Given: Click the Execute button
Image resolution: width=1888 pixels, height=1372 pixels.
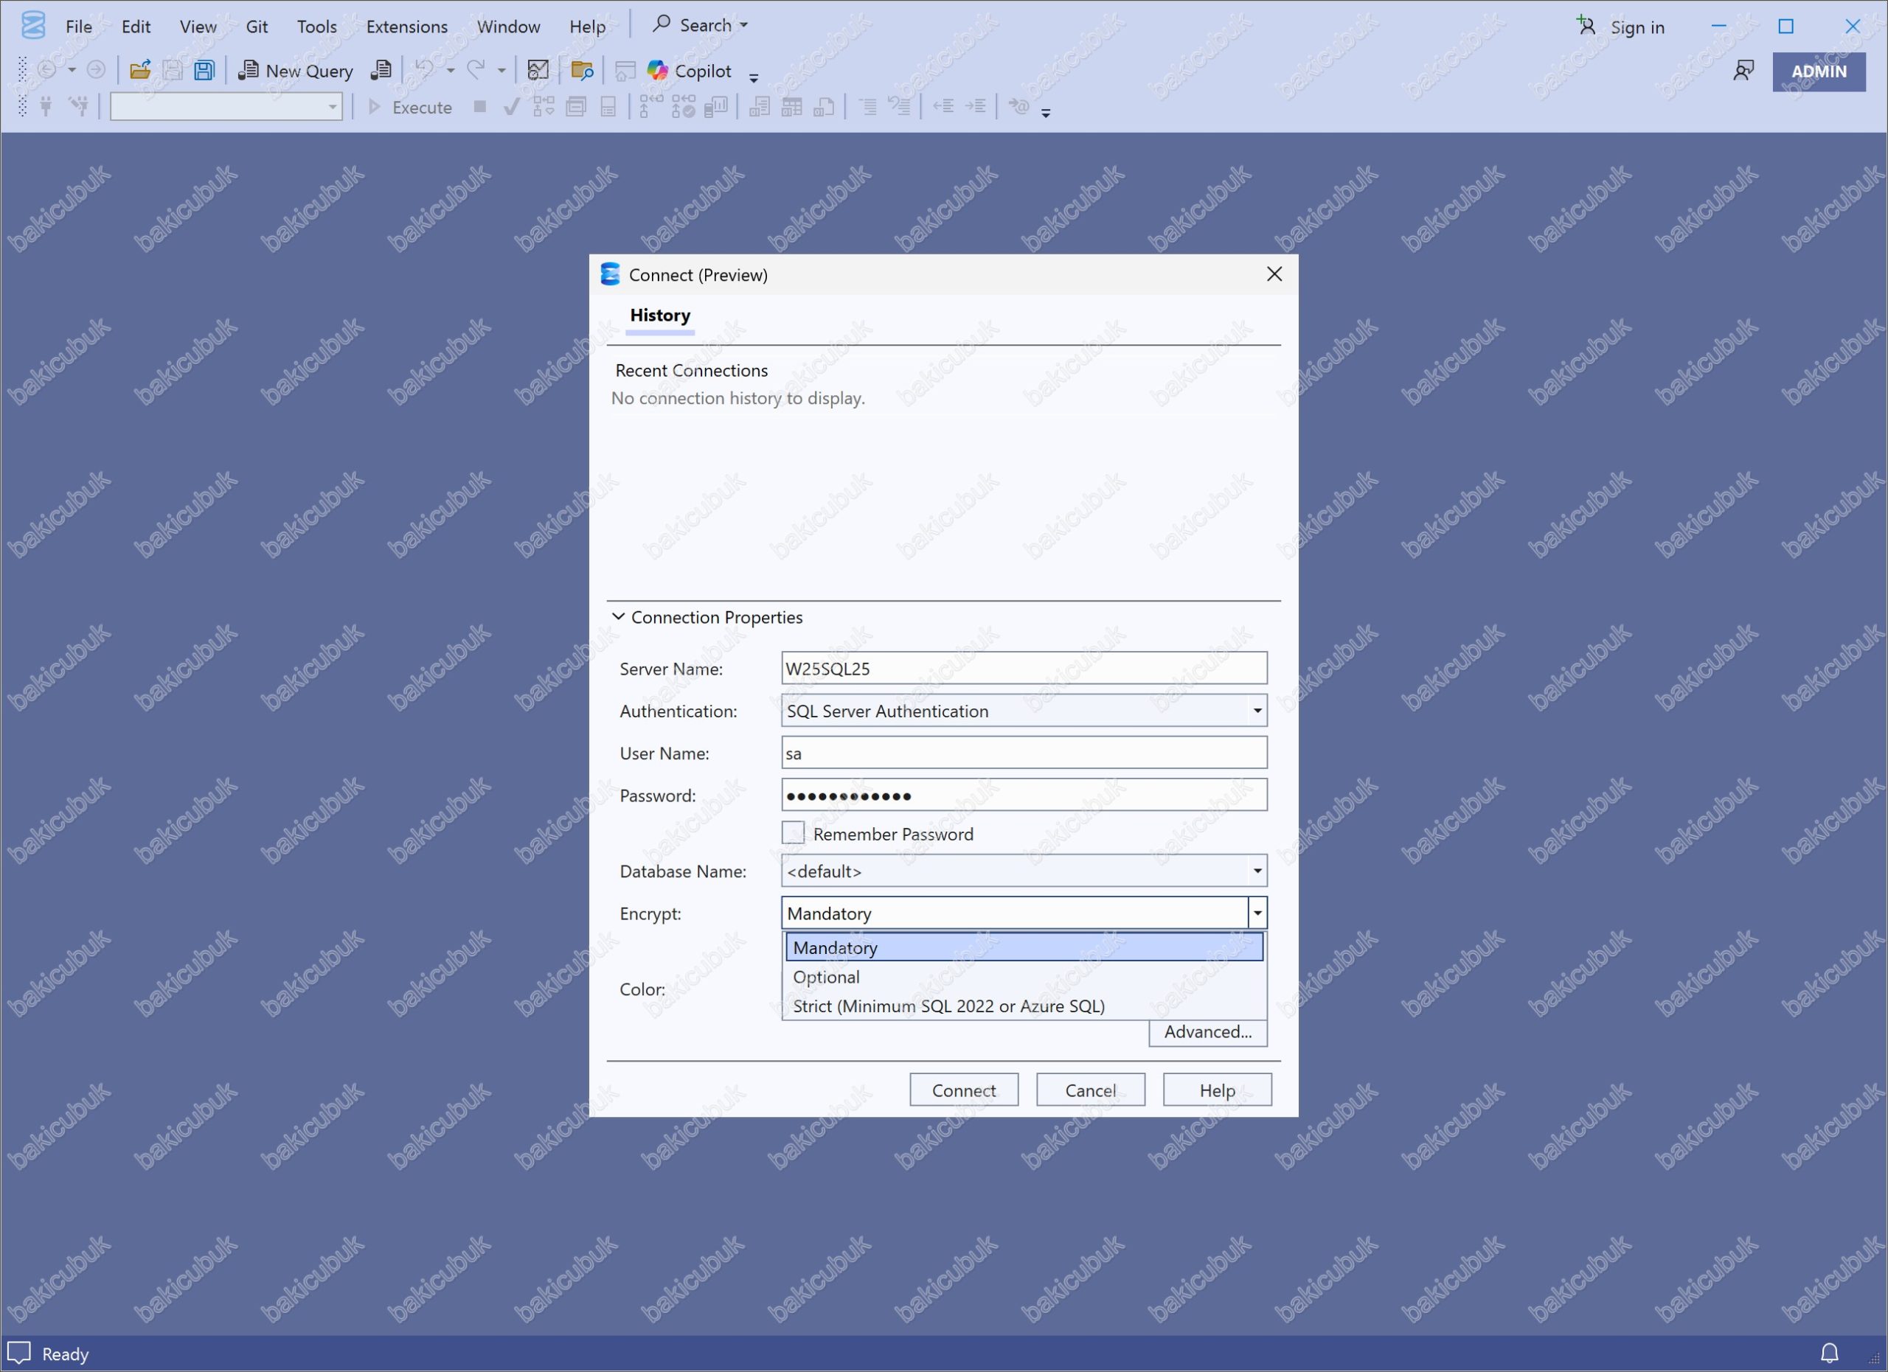Looking at the screenshot, I should (x=410, y=108).
